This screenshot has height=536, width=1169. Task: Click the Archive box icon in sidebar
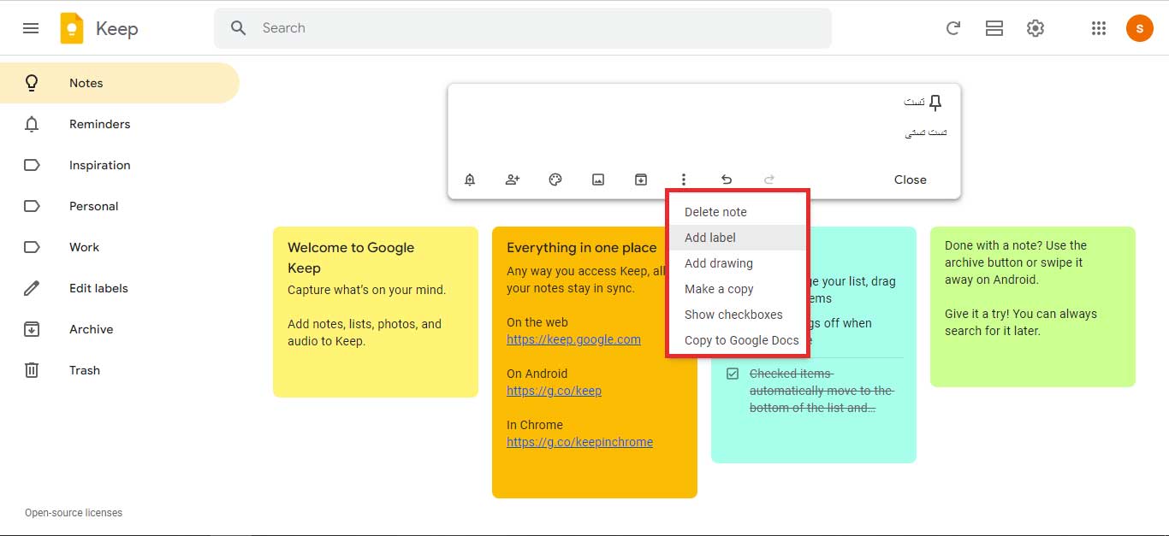coord(32,329)
